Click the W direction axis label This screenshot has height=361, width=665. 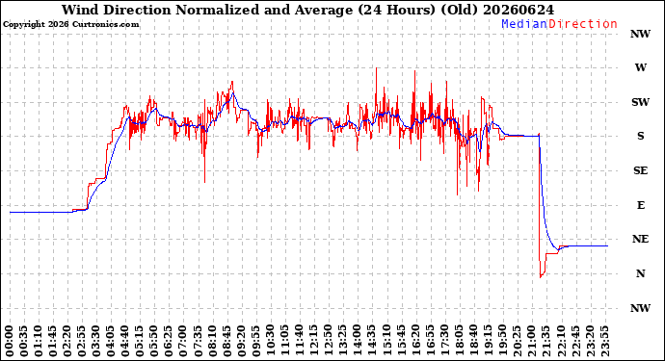[x=640, y=67]
